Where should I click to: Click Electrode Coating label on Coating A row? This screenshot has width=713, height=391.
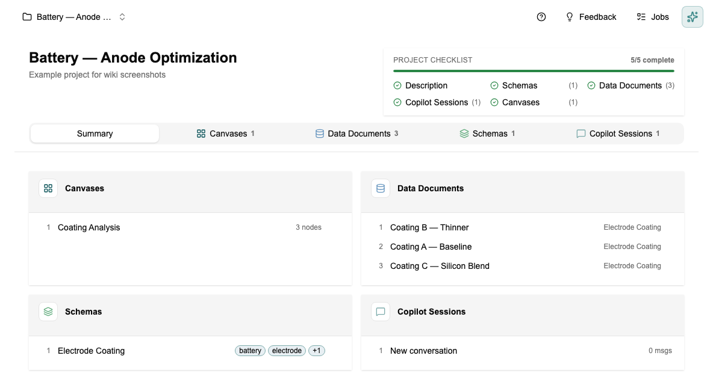coord(632,247)
